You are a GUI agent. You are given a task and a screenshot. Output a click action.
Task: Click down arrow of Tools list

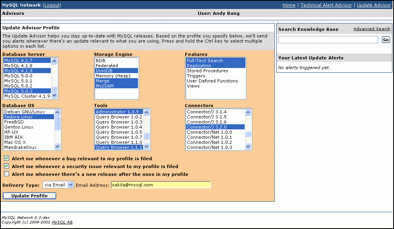(147, 147)
